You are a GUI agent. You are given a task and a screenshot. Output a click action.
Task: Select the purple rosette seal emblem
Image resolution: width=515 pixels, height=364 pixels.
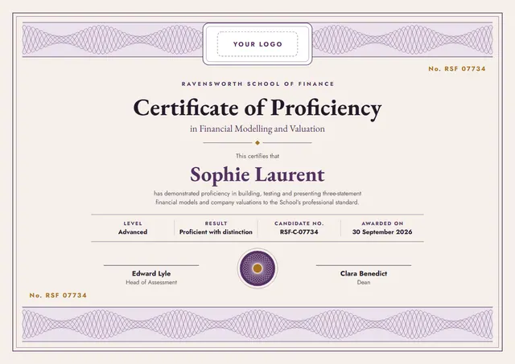(257, 268)
